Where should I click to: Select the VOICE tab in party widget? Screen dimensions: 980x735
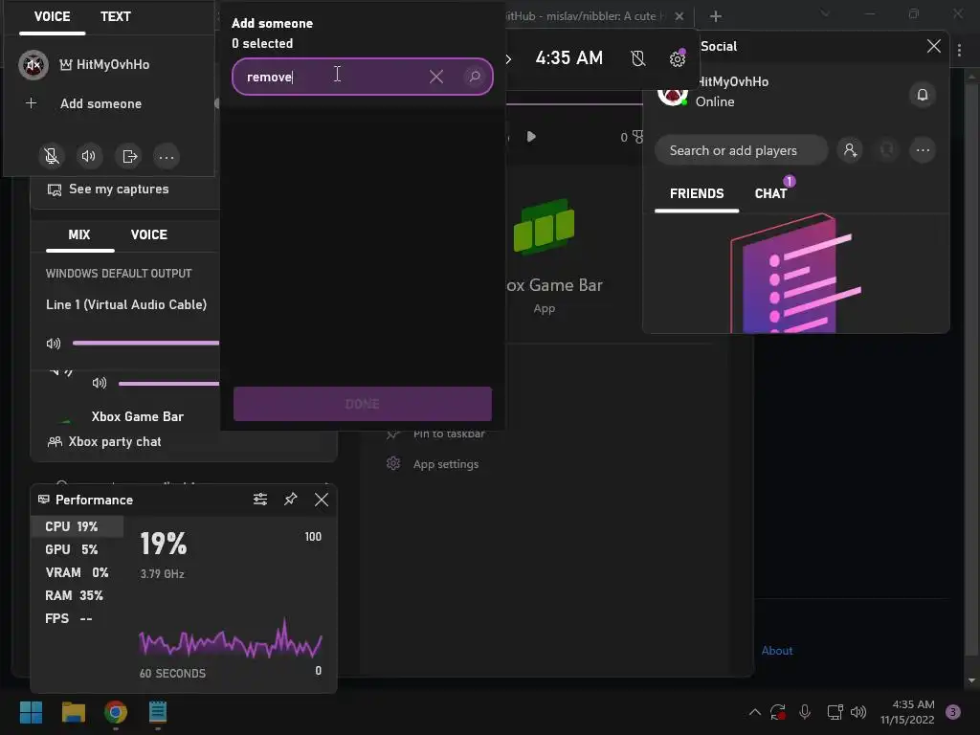[x=52, y=17]
